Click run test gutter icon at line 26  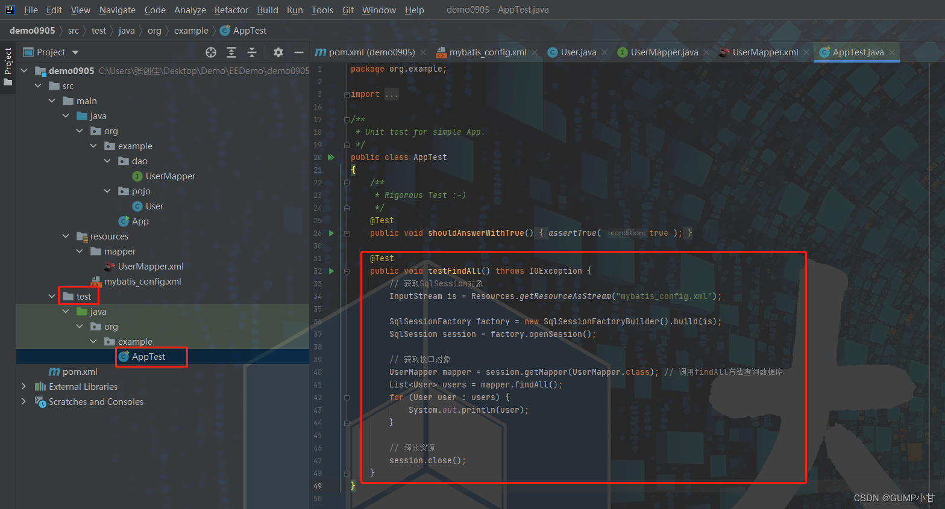coord(331,233)
